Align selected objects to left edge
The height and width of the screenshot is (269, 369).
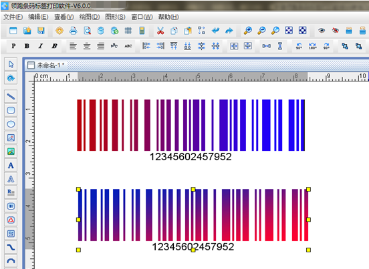point(146,46)
